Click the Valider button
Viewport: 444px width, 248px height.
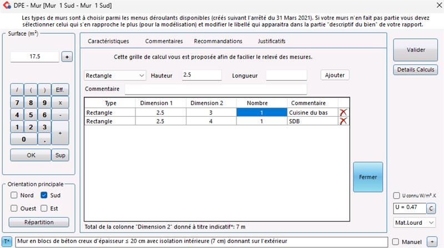coord(416,50)
